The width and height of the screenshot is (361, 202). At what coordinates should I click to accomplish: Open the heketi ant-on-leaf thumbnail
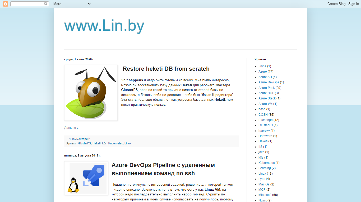click(91, 93)
